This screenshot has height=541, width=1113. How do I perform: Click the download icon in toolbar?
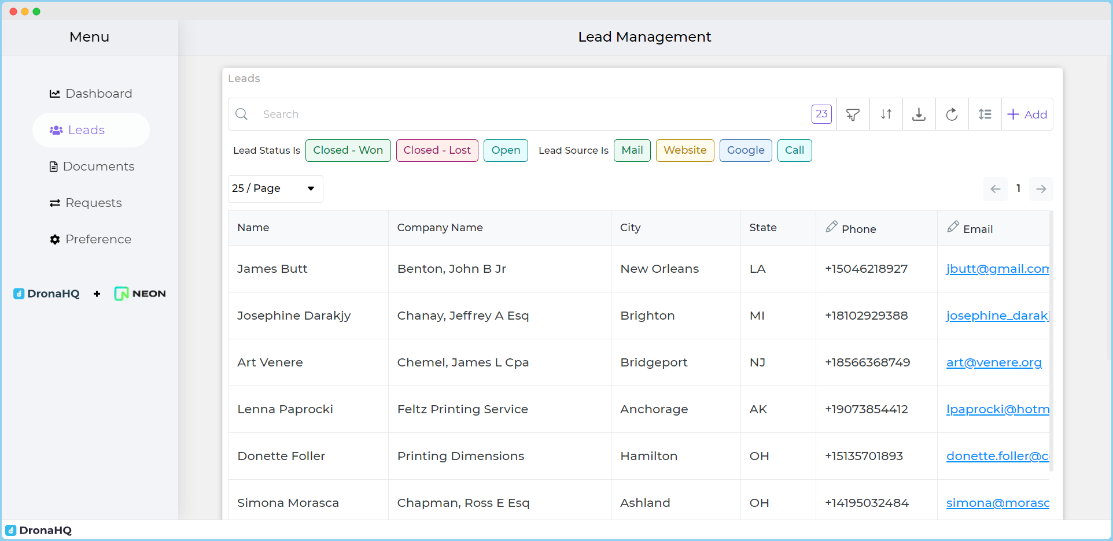[919, 114]
